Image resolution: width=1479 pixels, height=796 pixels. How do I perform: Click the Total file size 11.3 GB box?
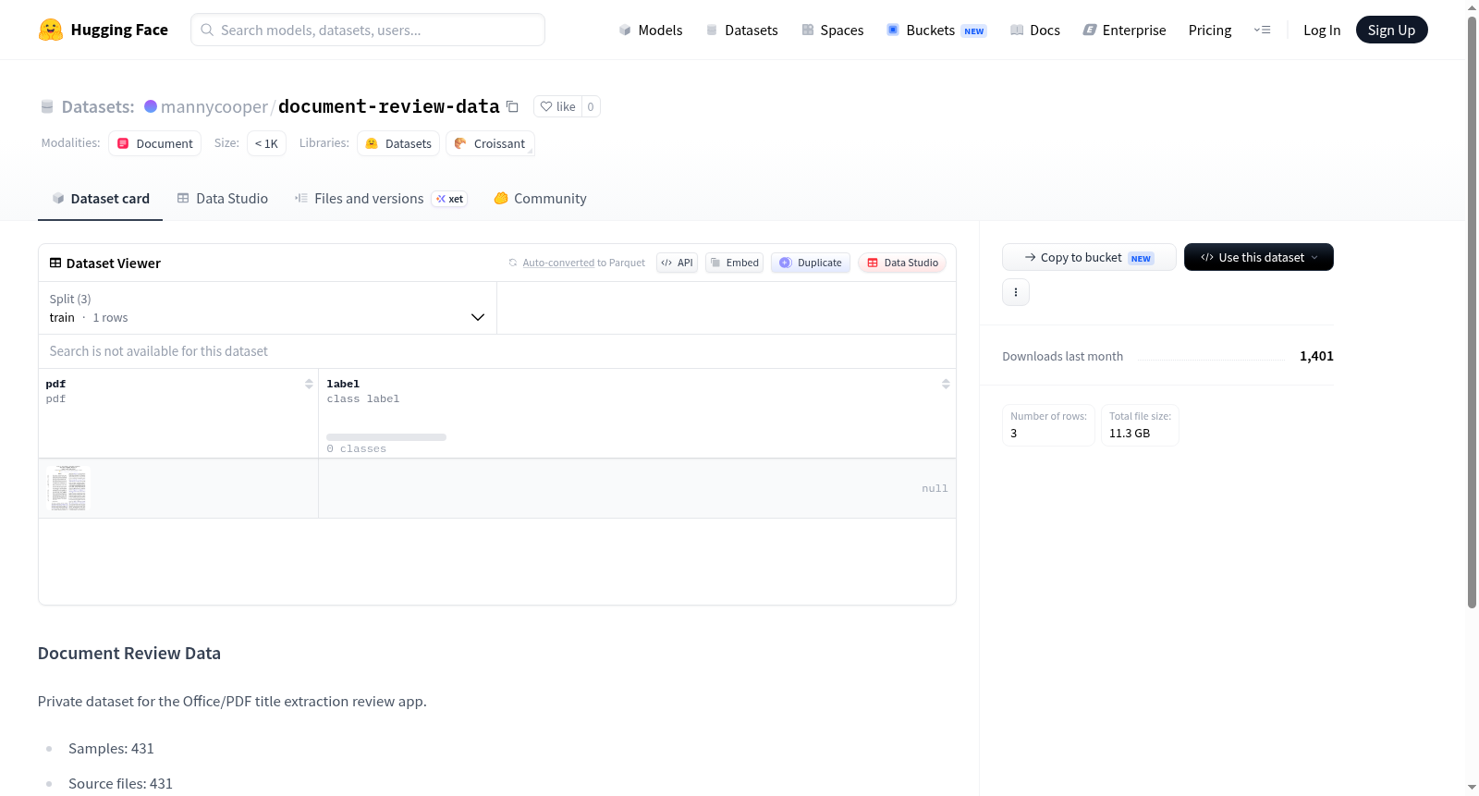1140,425
